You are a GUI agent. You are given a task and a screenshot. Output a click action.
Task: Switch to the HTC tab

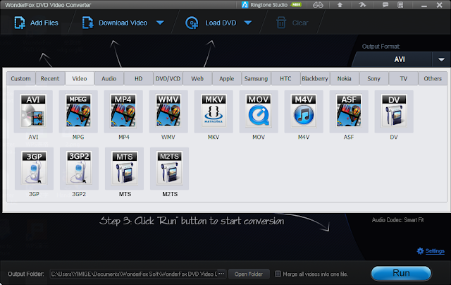point(285,78)
